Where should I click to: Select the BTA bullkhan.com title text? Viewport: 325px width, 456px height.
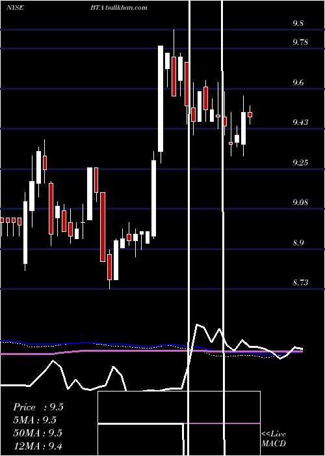click(x=118, y=8)
